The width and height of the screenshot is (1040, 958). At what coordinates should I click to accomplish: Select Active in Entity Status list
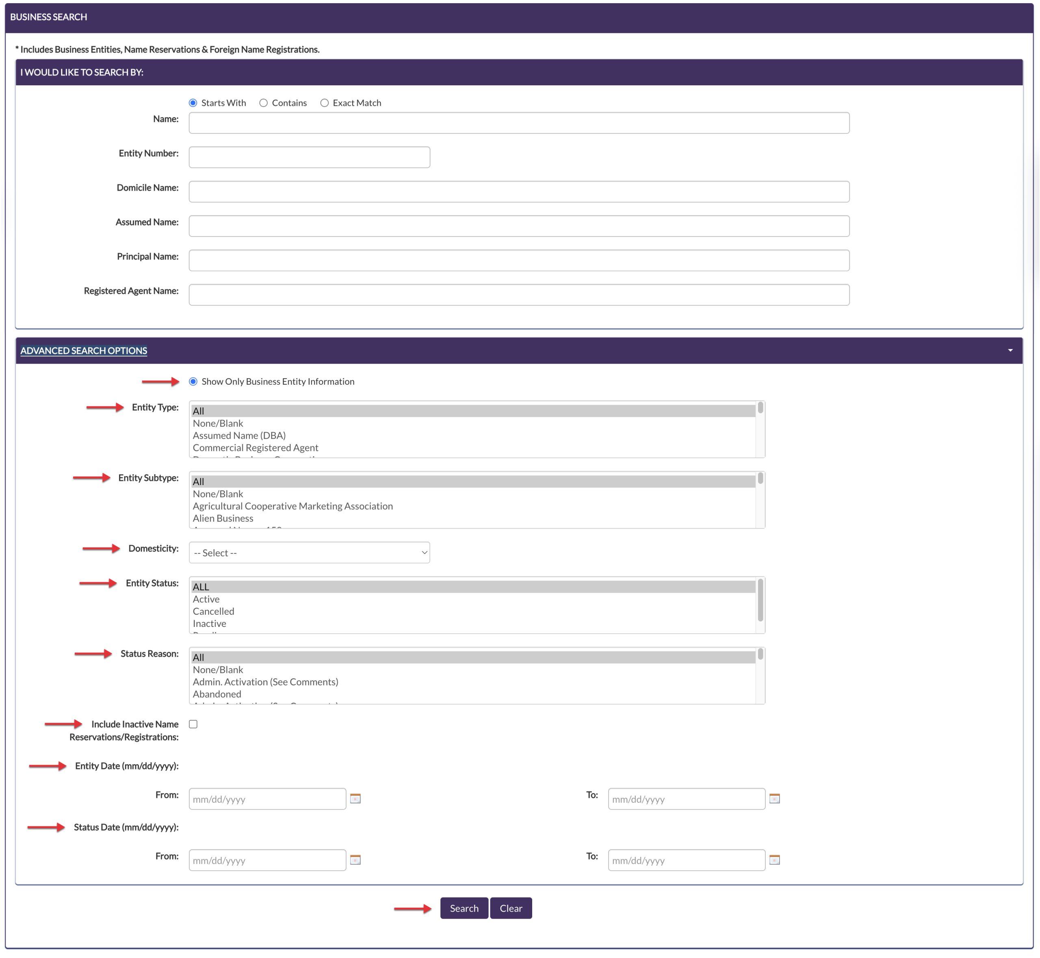coord(206,599)
